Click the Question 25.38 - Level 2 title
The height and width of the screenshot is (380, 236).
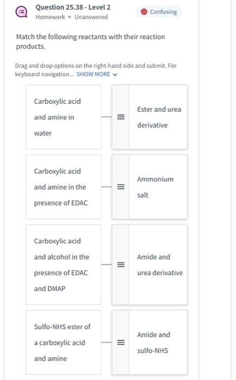[73, 7]
